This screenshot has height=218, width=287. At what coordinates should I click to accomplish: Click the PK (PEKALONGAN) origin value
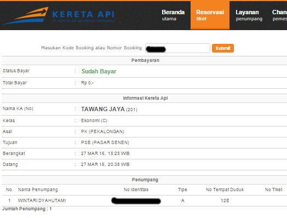click(x=102, y=131)
